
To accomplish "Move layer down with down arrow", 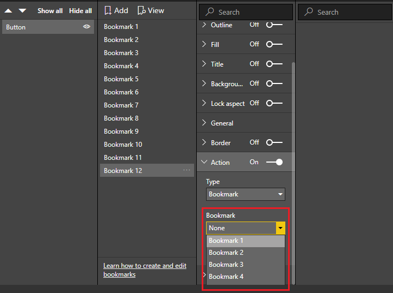I will [22, 11].
